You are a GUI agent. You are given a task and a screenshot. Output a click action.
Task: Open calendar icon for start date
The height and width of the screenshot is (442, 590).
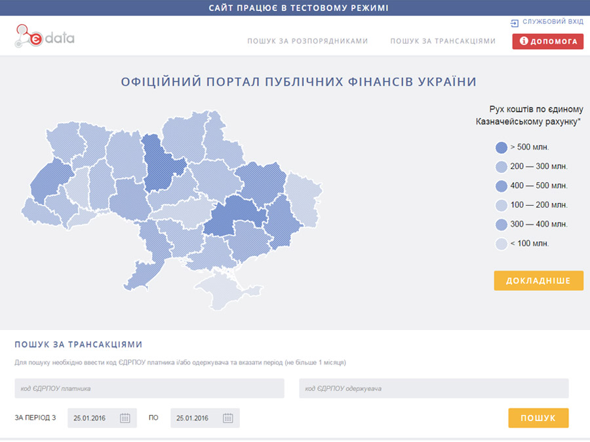tap(125, 418)
